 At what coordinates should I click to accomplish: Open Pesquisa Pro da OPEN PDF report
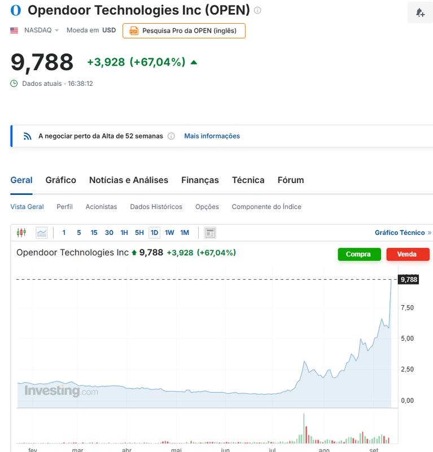tap(184, 31)
